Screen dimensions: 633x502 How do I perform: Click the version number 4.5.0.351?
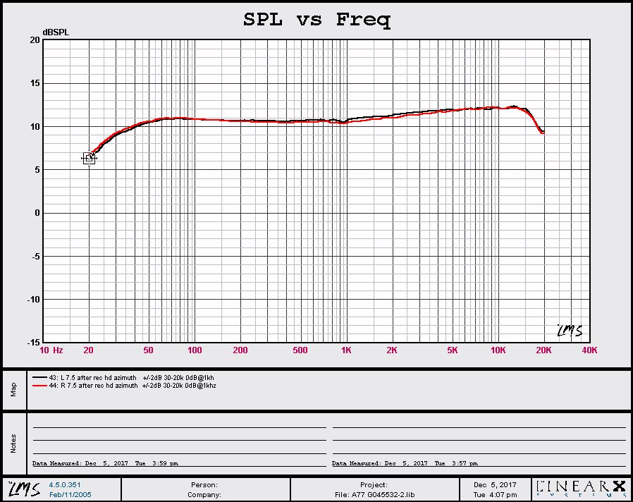pos(63,485)
